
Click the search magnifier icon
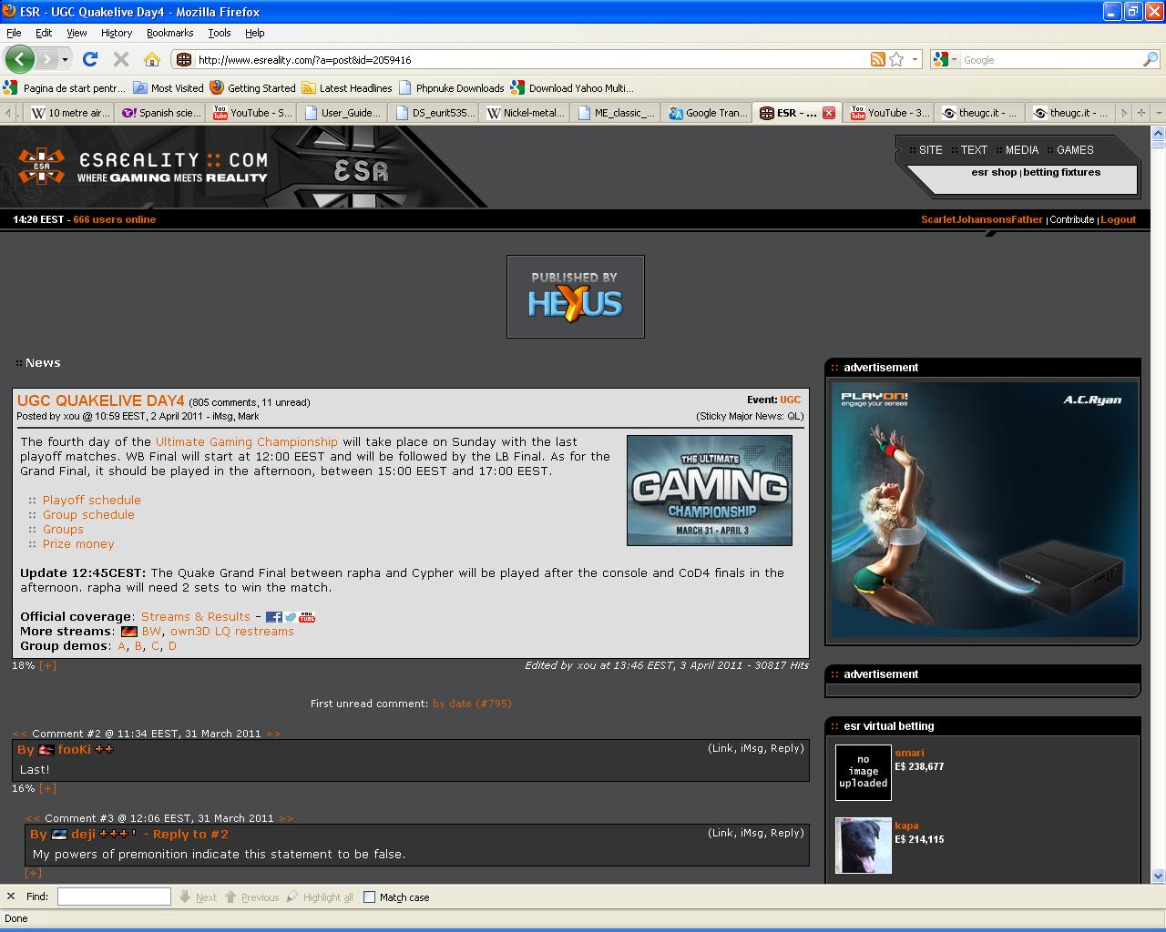[x=1151, y=59]
